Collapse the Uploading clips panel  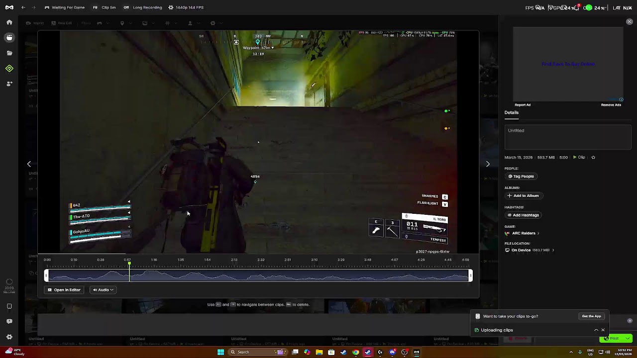tap(596, 330)
